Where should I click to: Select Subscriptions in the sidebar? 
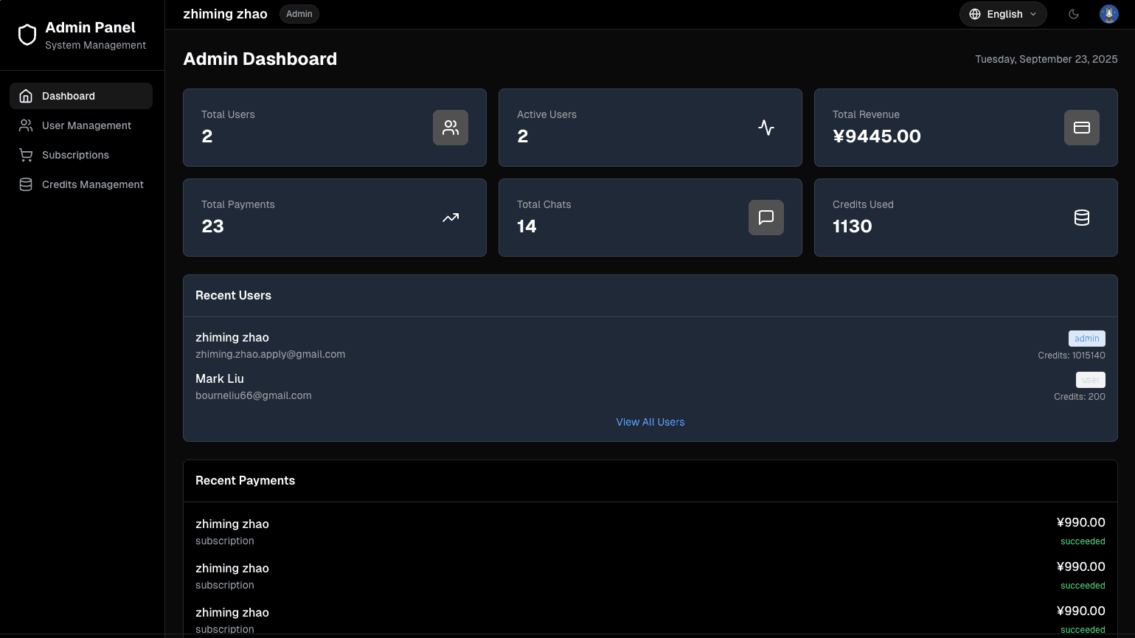point(76,155)
